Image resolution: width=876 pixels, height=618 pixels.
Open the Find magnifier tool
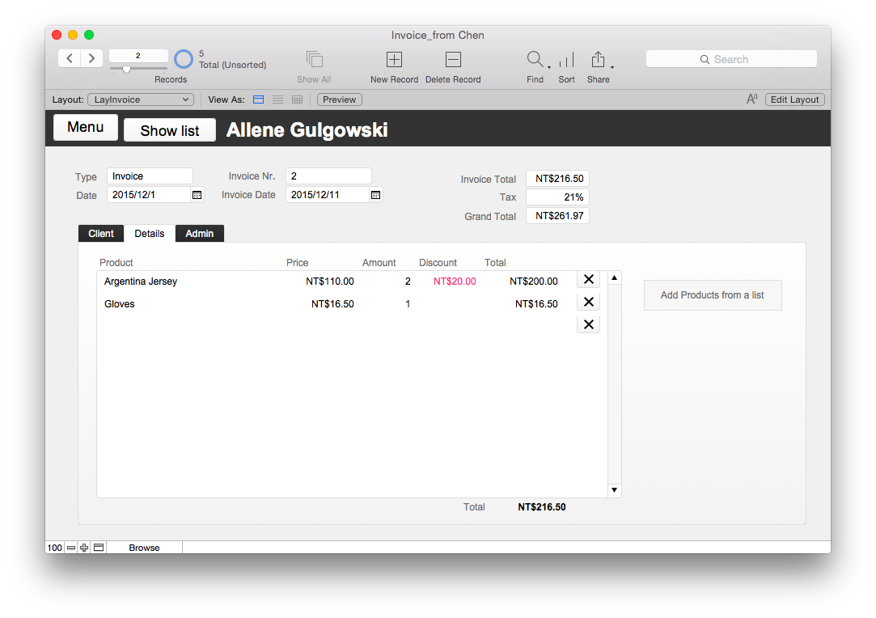tap(535, 59)
